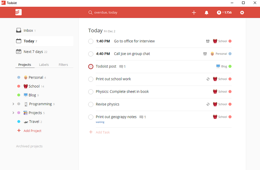Screen dimensions: 260x170
Task: Open Archived projects
Action: point(29,146)
